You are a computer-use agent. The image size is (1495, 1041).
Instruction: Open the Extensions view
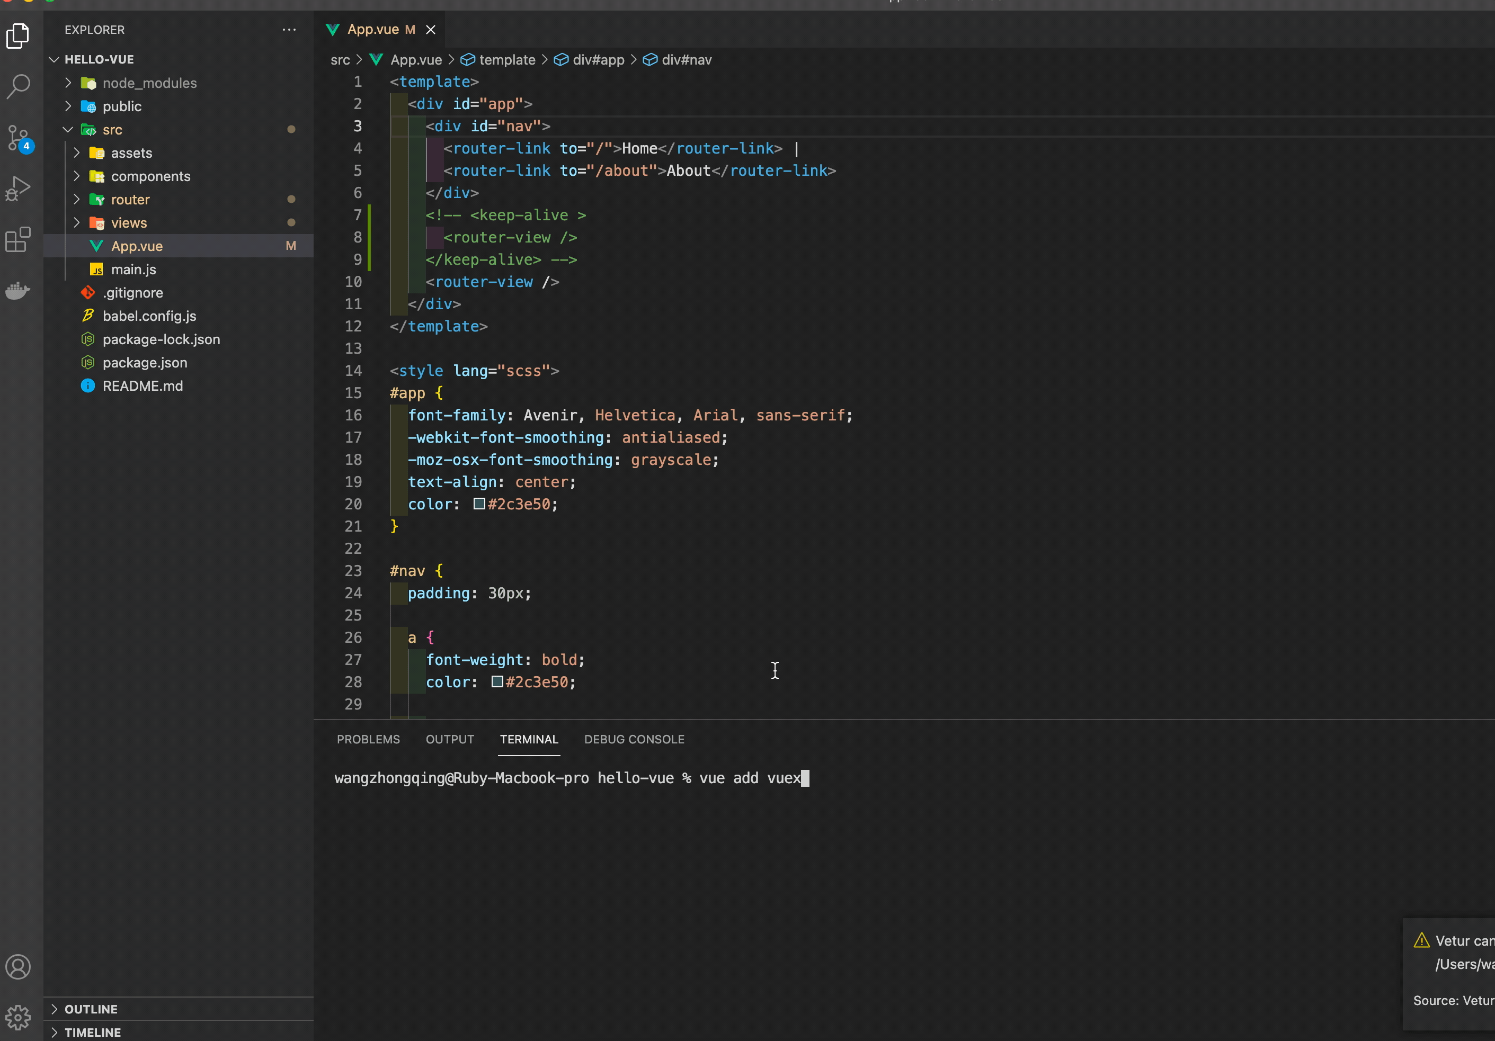click(x=18, y=239)
